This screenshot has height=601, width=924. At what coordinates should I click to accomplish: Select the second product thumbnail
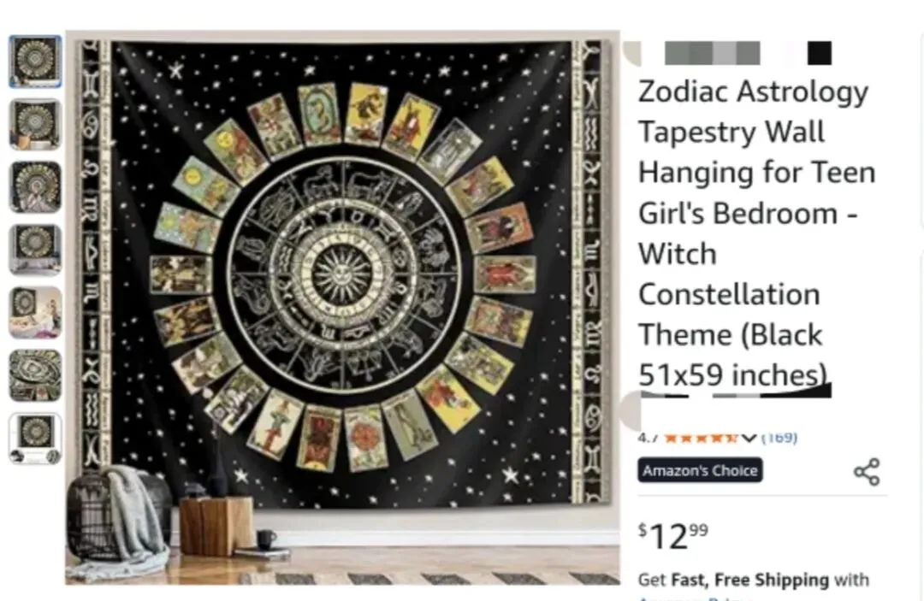click(35, 125)
